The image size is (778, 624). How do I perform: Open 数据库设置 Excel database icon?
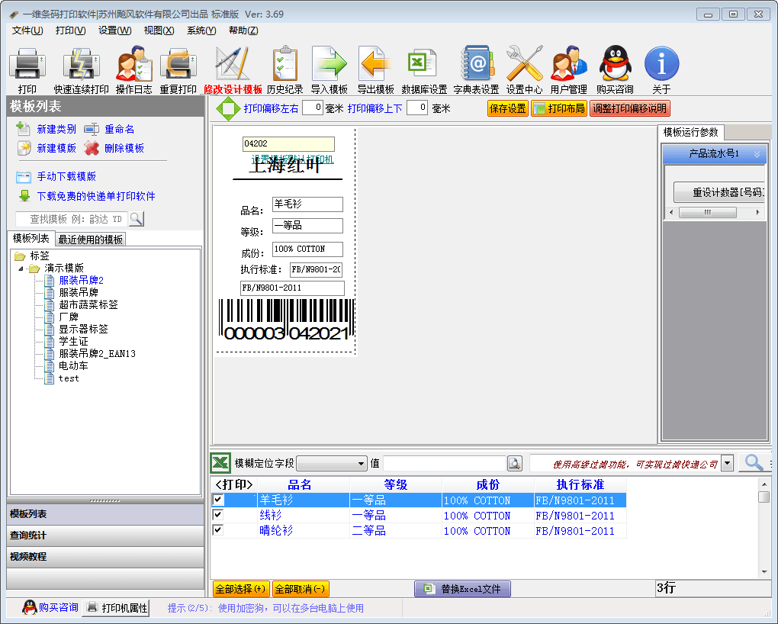423,65
